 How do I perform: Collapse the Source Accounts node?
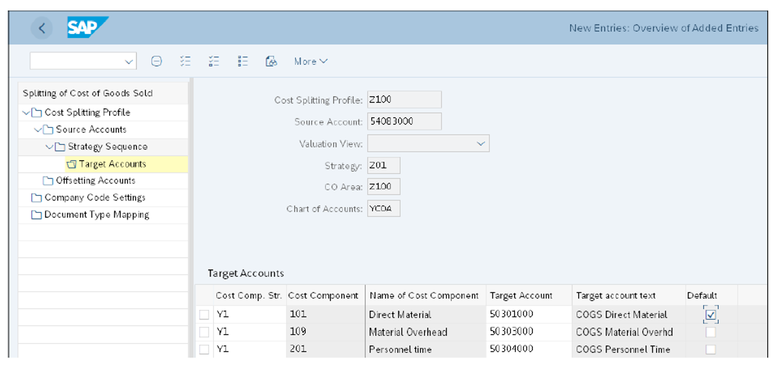point(37,130)
